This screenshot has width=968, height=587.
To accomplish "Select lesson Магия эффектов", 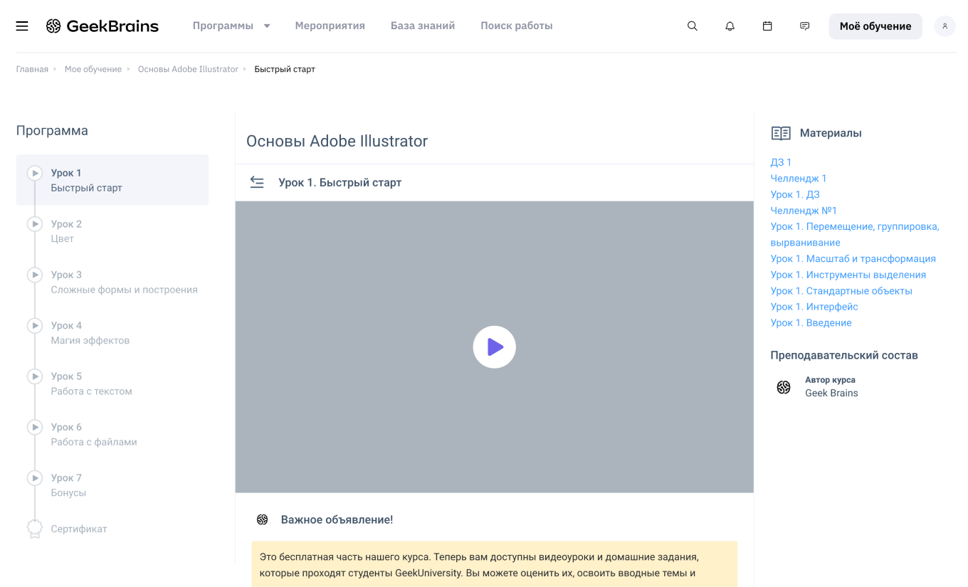I will point(112,332).
